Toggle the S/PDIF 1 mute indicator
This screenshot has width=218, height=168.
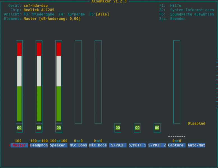pos(137,128)
